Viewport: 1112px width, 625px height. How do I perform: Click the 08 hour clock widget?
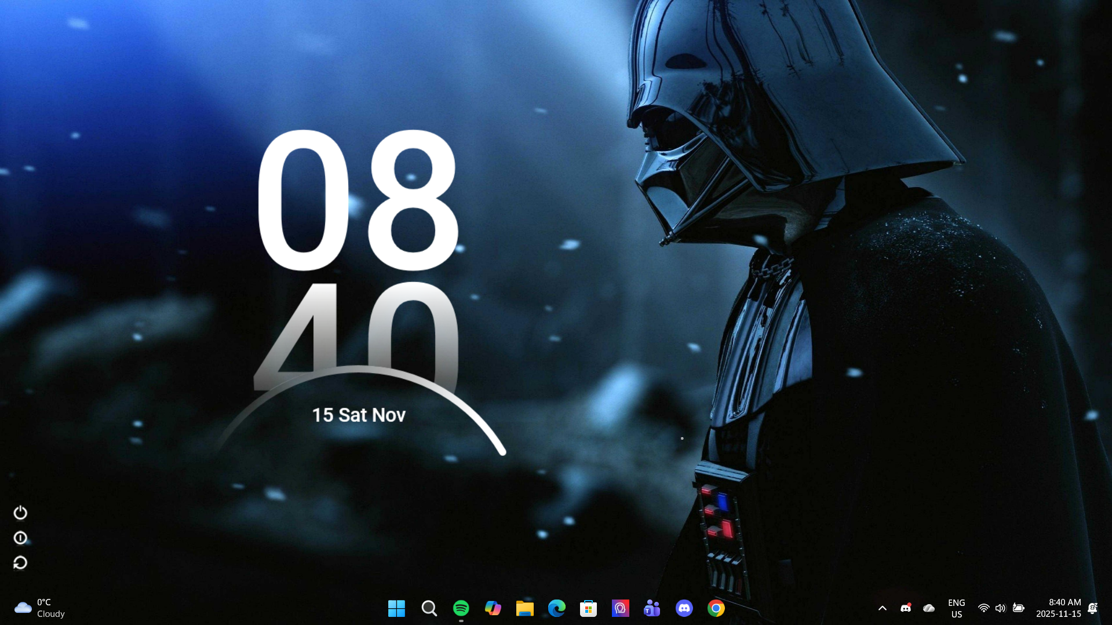pyautogui.click(x=358, y=200)
